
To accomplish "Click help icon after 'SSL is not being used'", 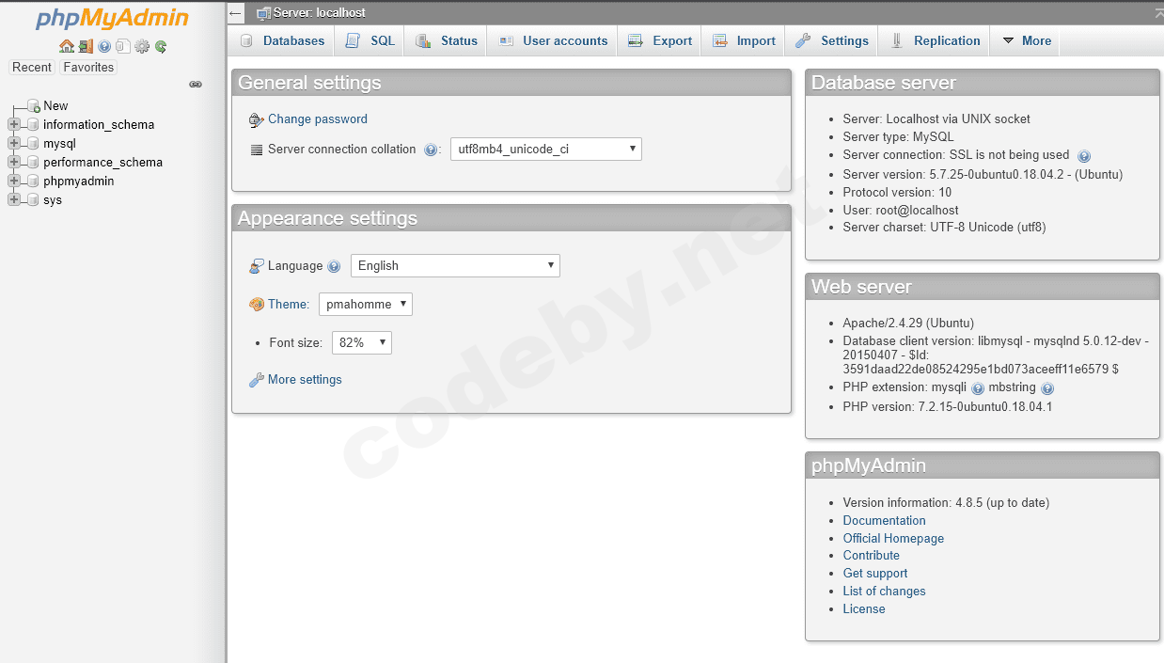I will [1083, 156].
